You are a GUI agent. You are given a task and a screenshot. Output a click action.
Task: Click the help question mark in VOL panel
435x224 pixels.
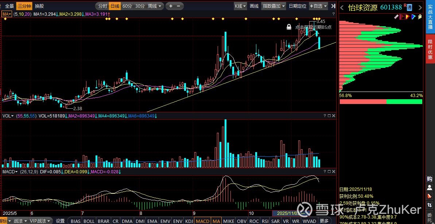(x=325, y=116)
